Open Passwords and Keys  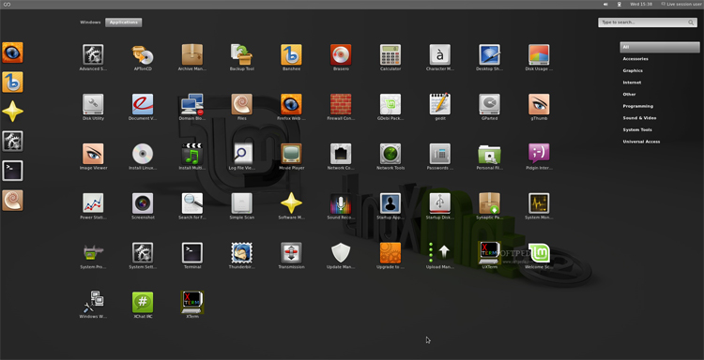click(440, 154)
